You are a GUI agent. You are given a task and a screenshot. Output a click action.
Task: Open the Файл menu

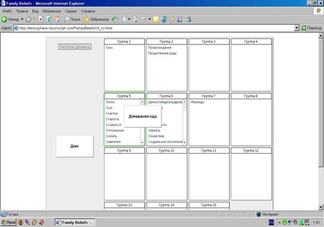point(7,11)
